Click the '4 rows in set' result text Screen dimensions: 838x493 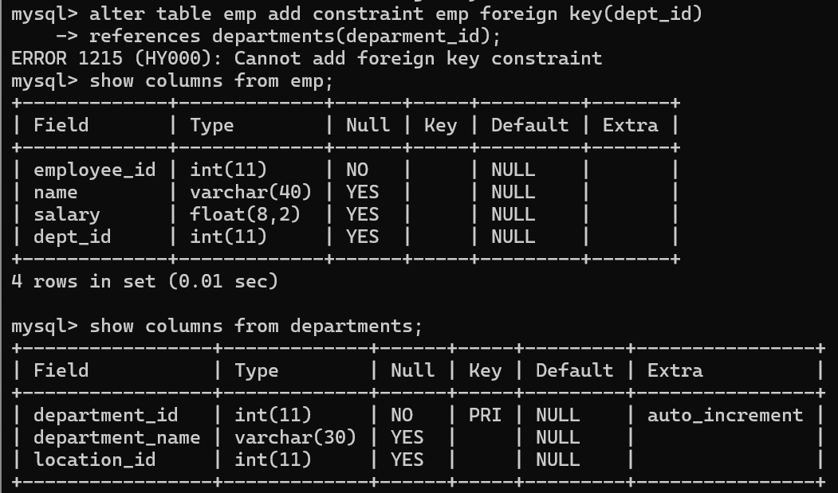point(144,281)
